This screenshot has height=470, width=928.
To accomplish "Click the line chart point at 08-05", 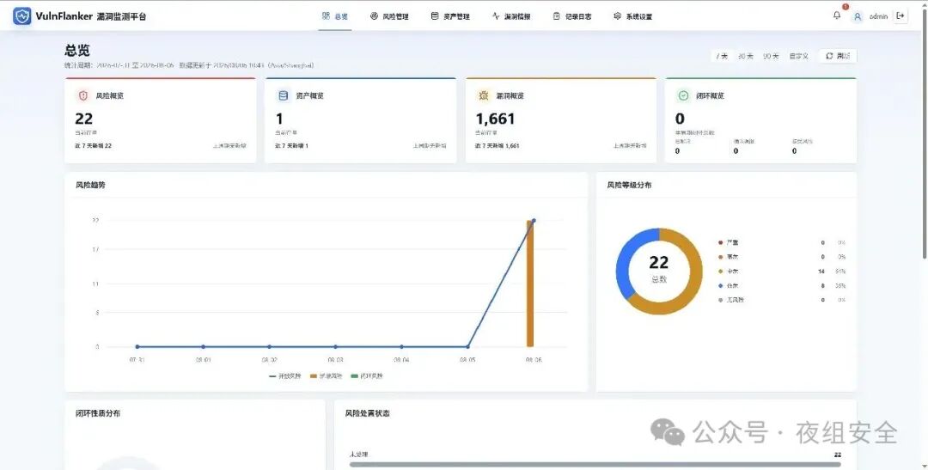I will (467, 347).
